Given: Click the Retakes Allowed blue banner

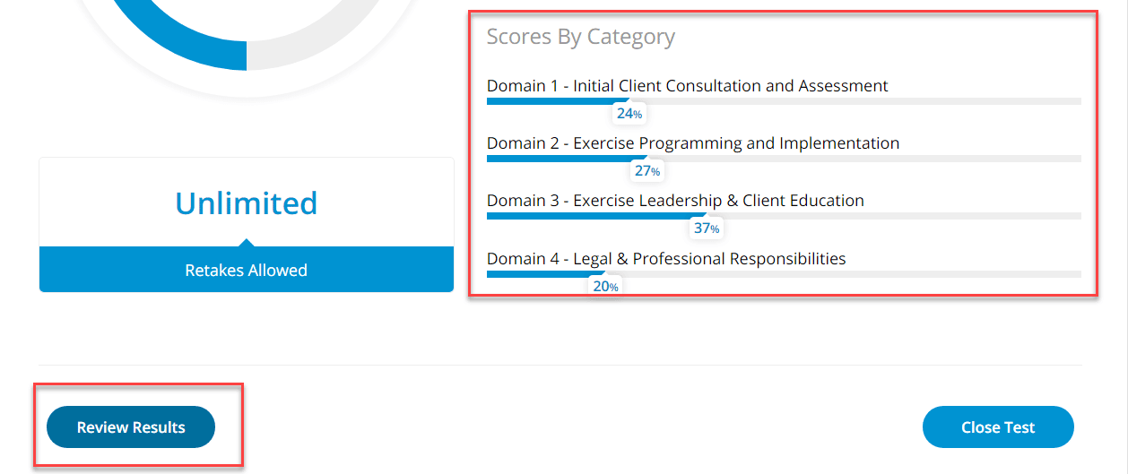Looking at the screenshot, I should (246, 271).
